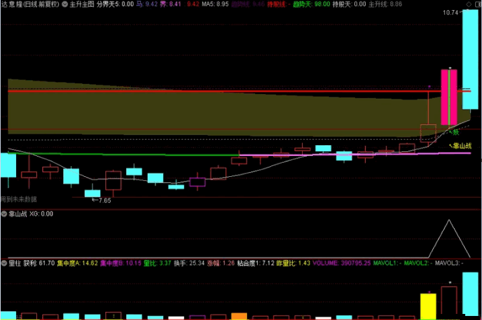This screenshot has width=482, height=320.
Task: Open the 主升主图 indicator dropdown arrow
Action: 65,4
